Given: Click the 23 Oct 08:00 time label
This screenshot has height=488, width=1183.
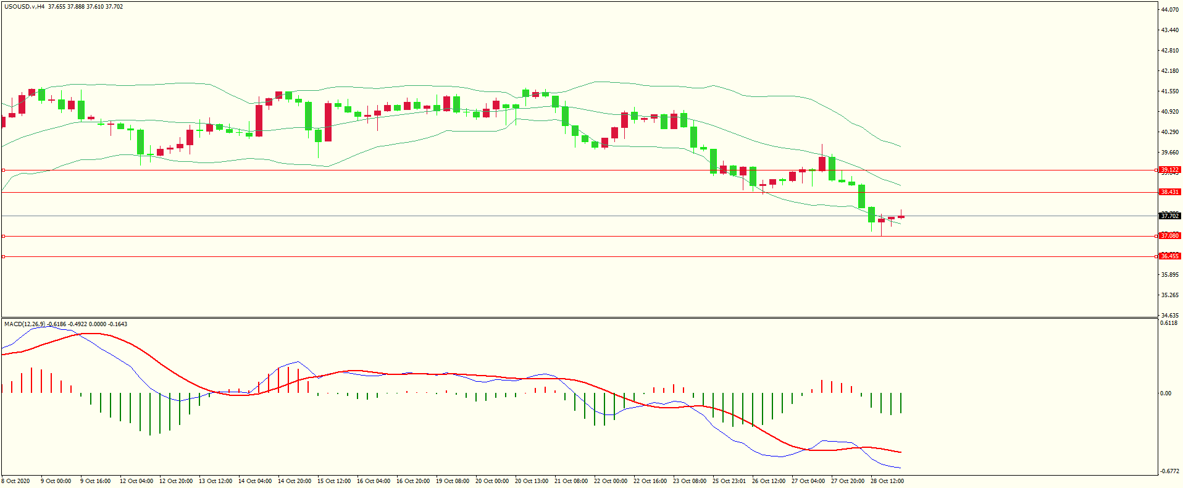Looking at the screenshot, I should (x=690, y=481).
